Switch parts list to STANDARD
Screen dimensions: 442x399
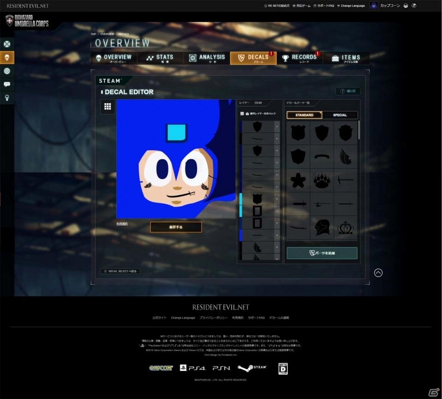[x=304, y=115]
